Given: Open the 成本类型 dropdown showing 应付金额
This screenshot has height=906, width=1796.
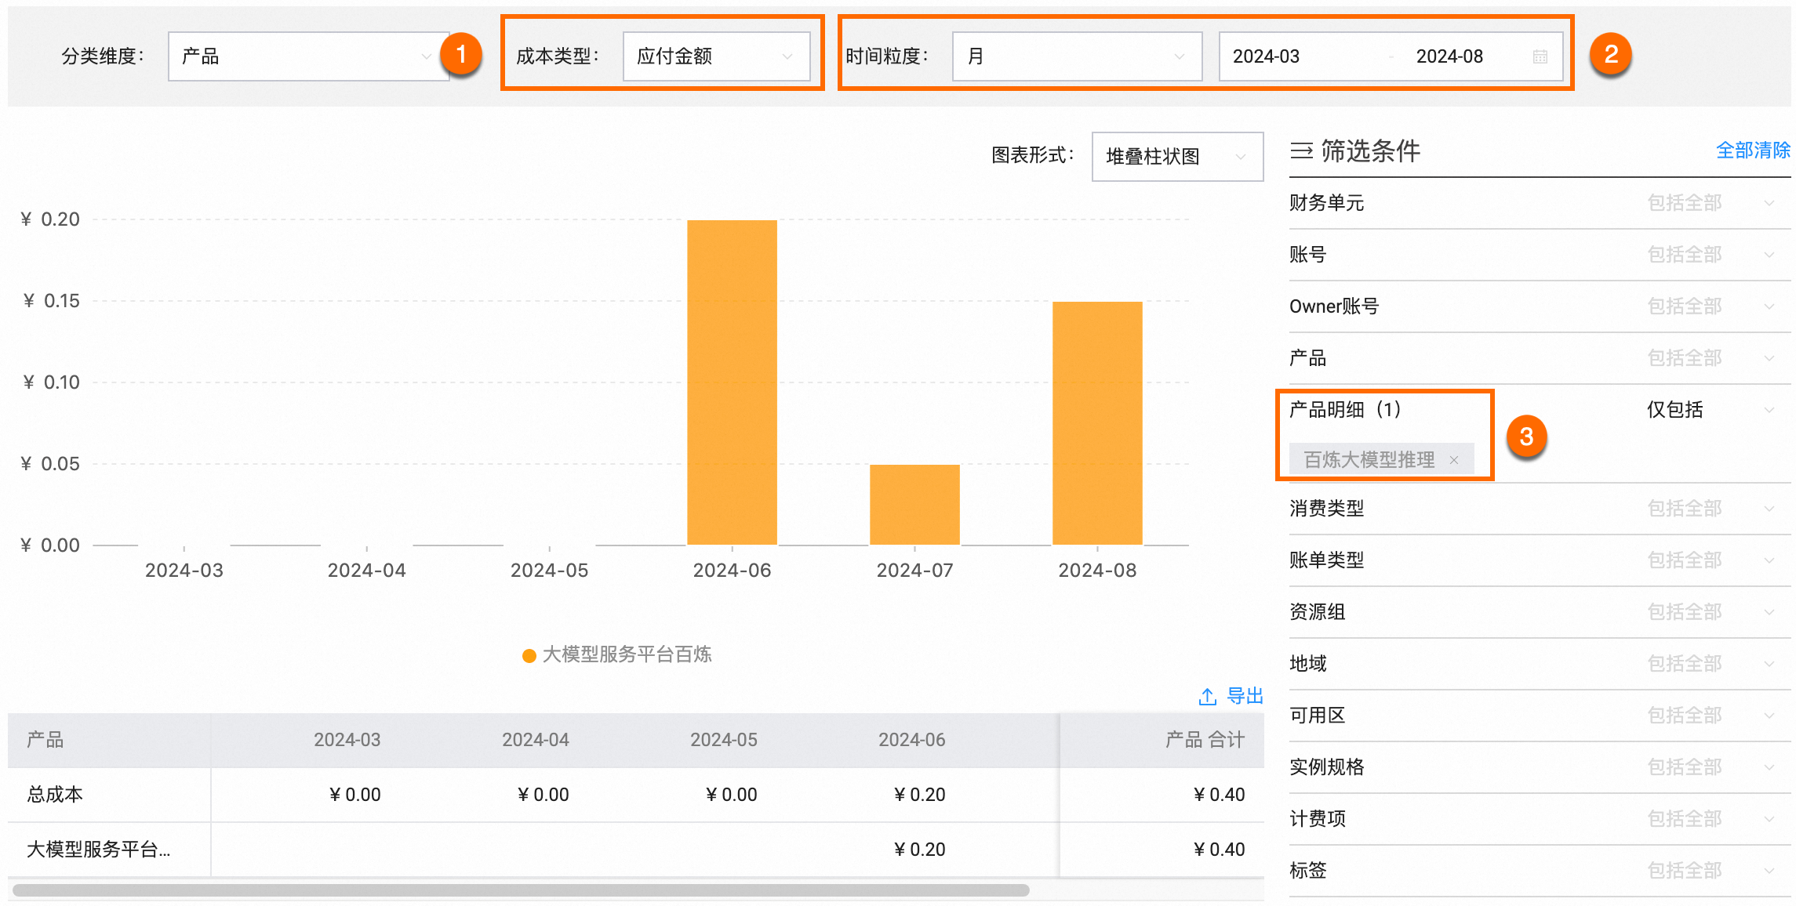Looking at the screenshot, I should point(716,56).
